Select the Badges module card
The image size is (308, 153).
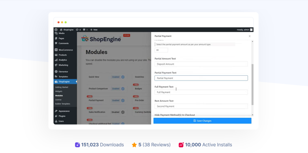click(141, 89)
